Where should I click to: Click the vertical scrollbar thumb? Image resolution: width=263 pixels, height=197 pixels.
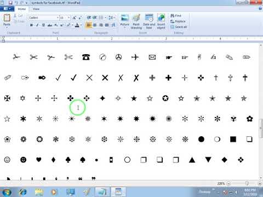tap(261, 129)
